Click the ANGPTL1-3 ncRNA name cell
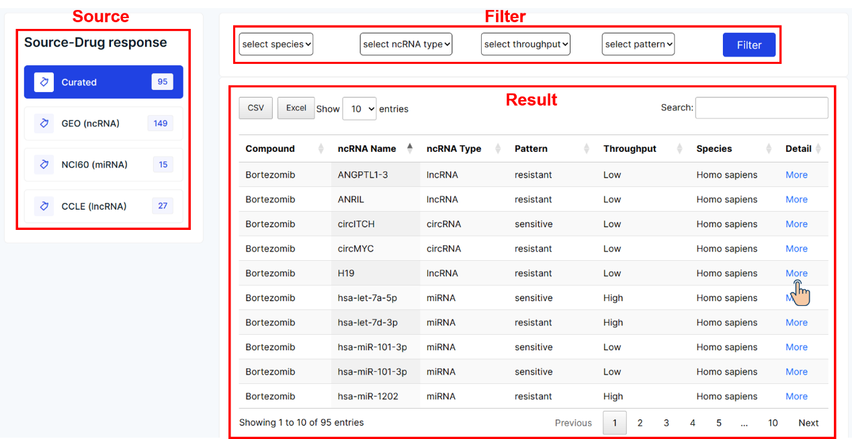852x439 pixels. (376, 175)
